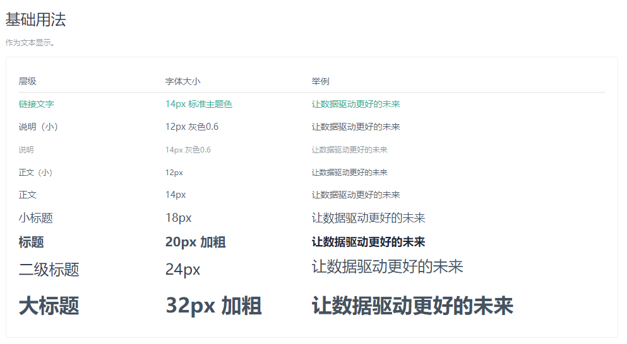The image size is (627, 344).
Task: Click the 基础用法 section heading
Action: point(36,20)
